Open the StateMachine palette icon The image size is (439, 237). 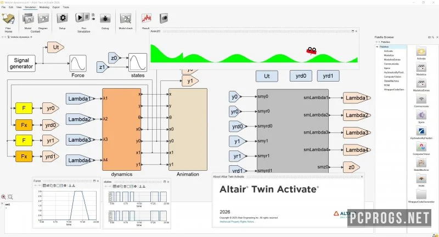[x=421, y=163]
